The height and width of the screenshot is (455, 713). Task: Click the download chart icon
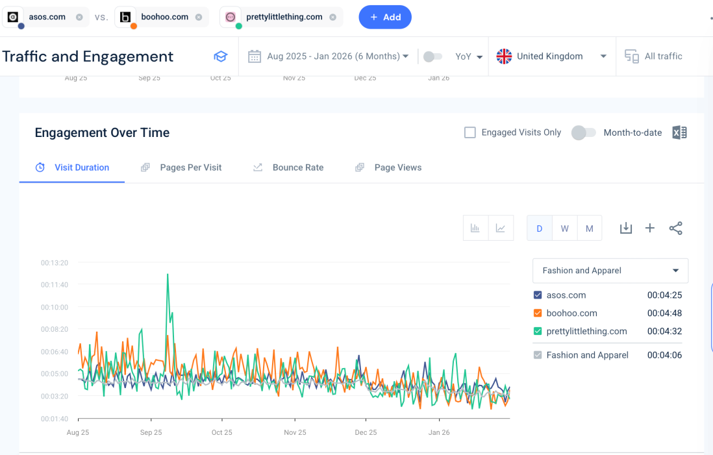(625, 228)
